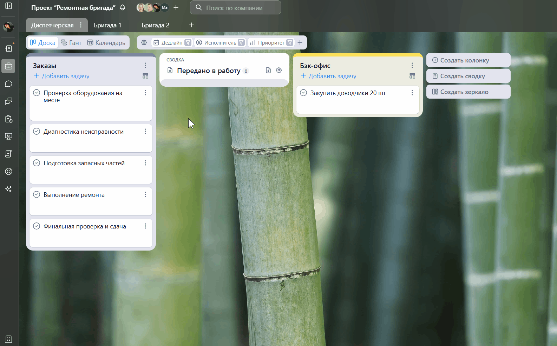
Task: Check off Выполнение ремонта task
Action: tap(37, 195)
